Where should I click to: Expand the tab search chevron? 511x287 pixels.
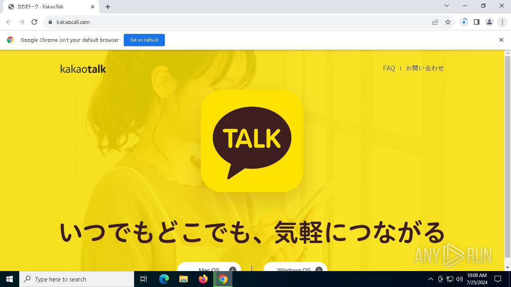[447, 6]
